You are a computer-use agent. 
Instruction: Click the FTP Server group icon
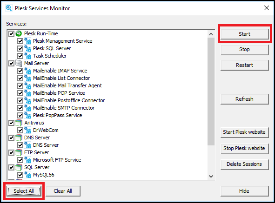[19, 152]
